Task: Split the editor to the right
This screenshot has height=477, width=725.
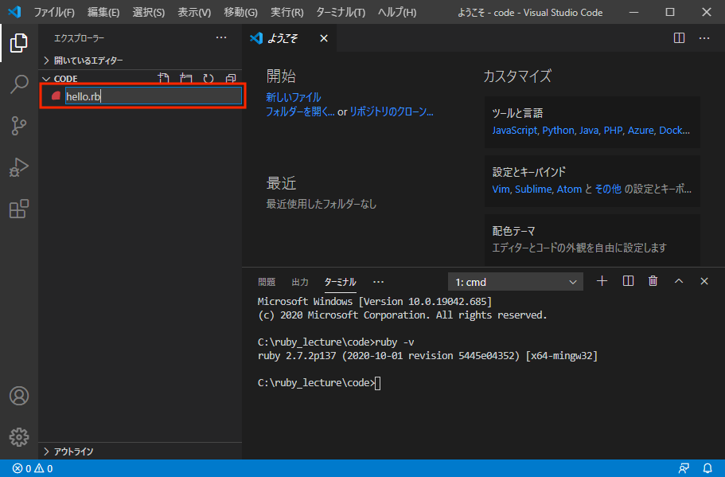Action: 679,38
